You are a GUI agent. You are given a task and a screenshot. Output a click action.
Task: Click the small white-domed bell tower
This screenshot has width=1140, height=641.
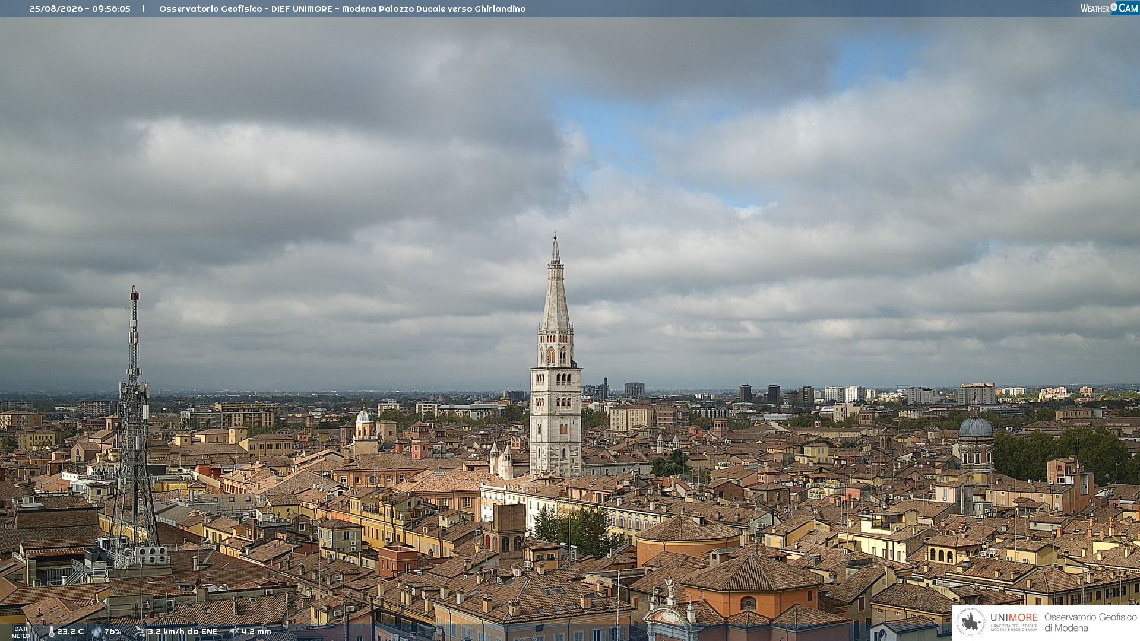point(364,427)
